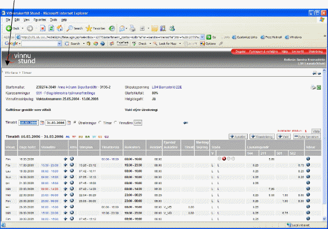Open the Google toolbar Search dropdown arrow
The height and width of the screenshot is (229, 328).
83,44
